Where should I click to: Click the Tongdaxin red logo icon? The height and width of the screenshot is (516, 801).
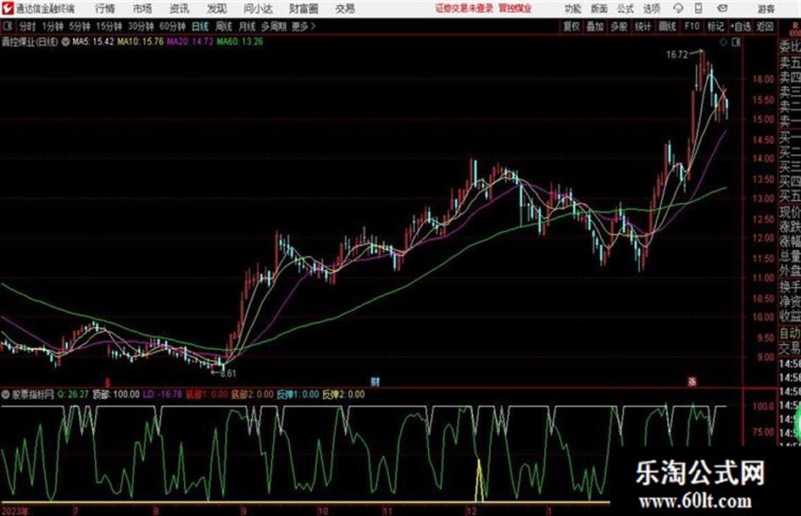coord(7,8)
